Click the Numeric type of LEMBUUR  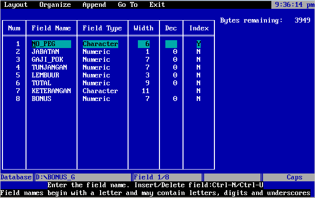(97, 75)
